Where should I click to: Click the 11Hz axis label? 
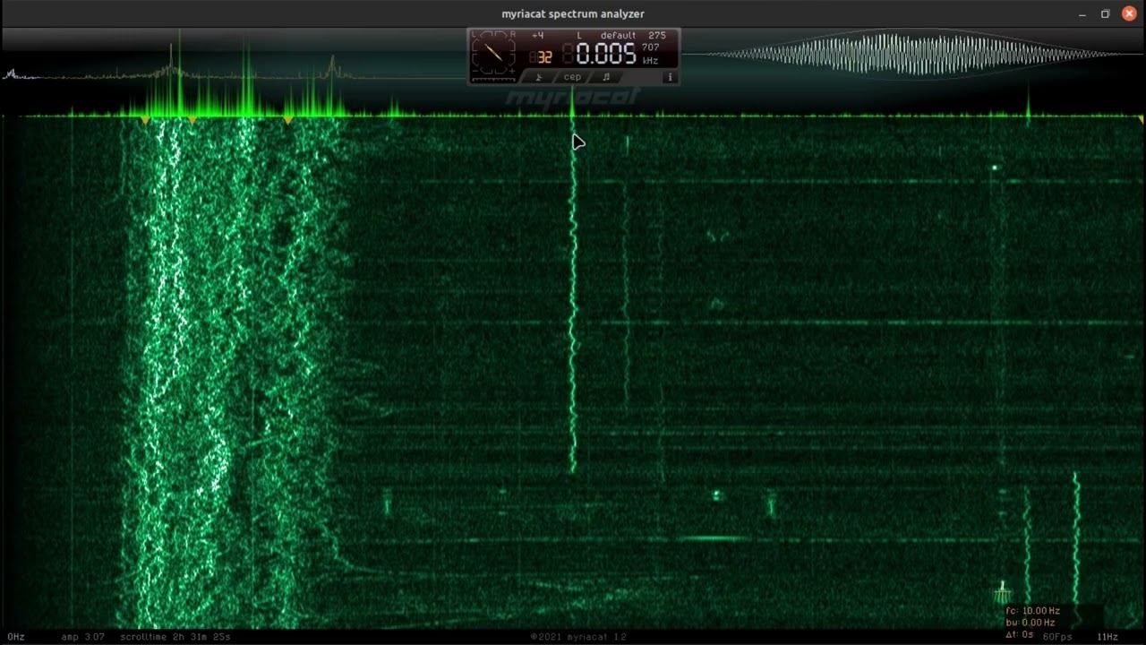click(x=1108, y=637)
